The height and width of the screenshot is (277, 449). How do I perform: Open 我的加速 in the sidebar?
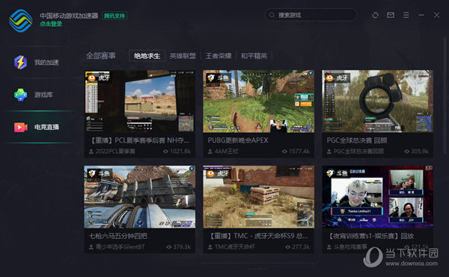pyautogui.click(x=38, y=62)
